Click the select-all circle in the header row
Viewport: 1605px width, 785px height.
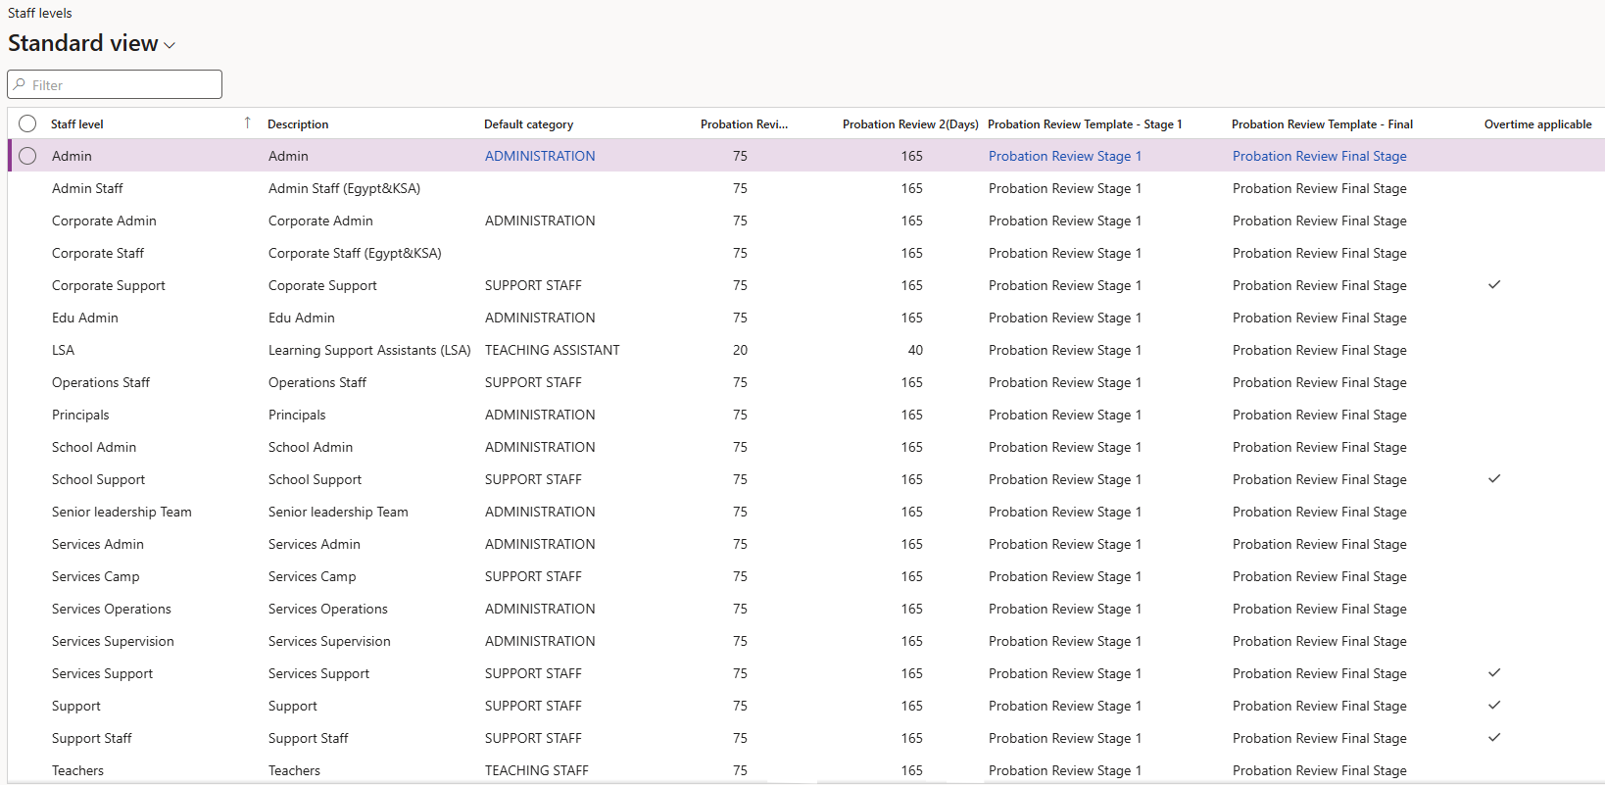[x=27, y=123]
